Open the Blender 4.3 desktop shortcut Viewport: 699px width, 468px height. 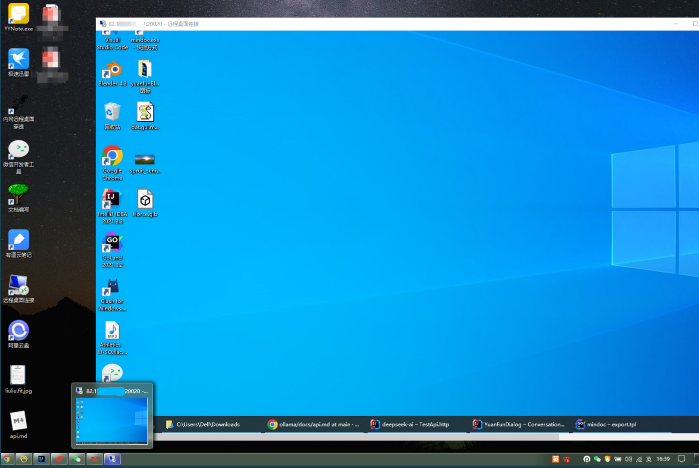112,71
